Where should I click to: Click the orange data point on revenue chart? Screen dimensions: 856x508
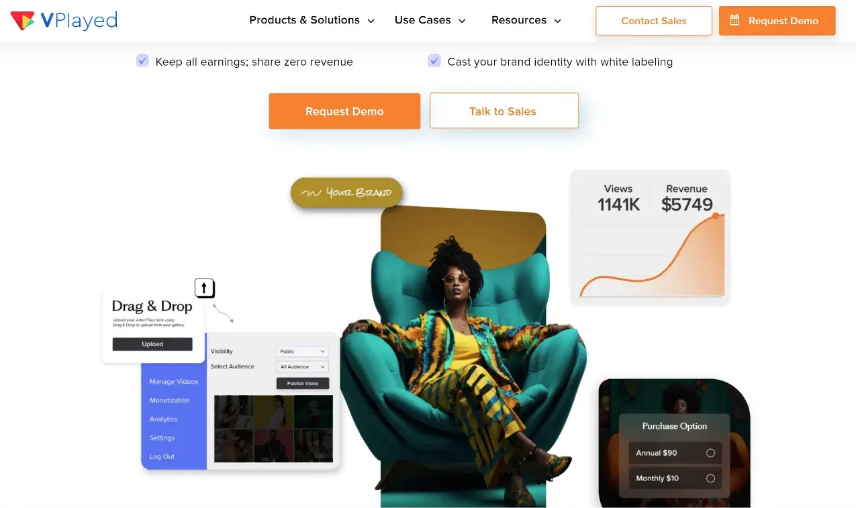point(715,216)
